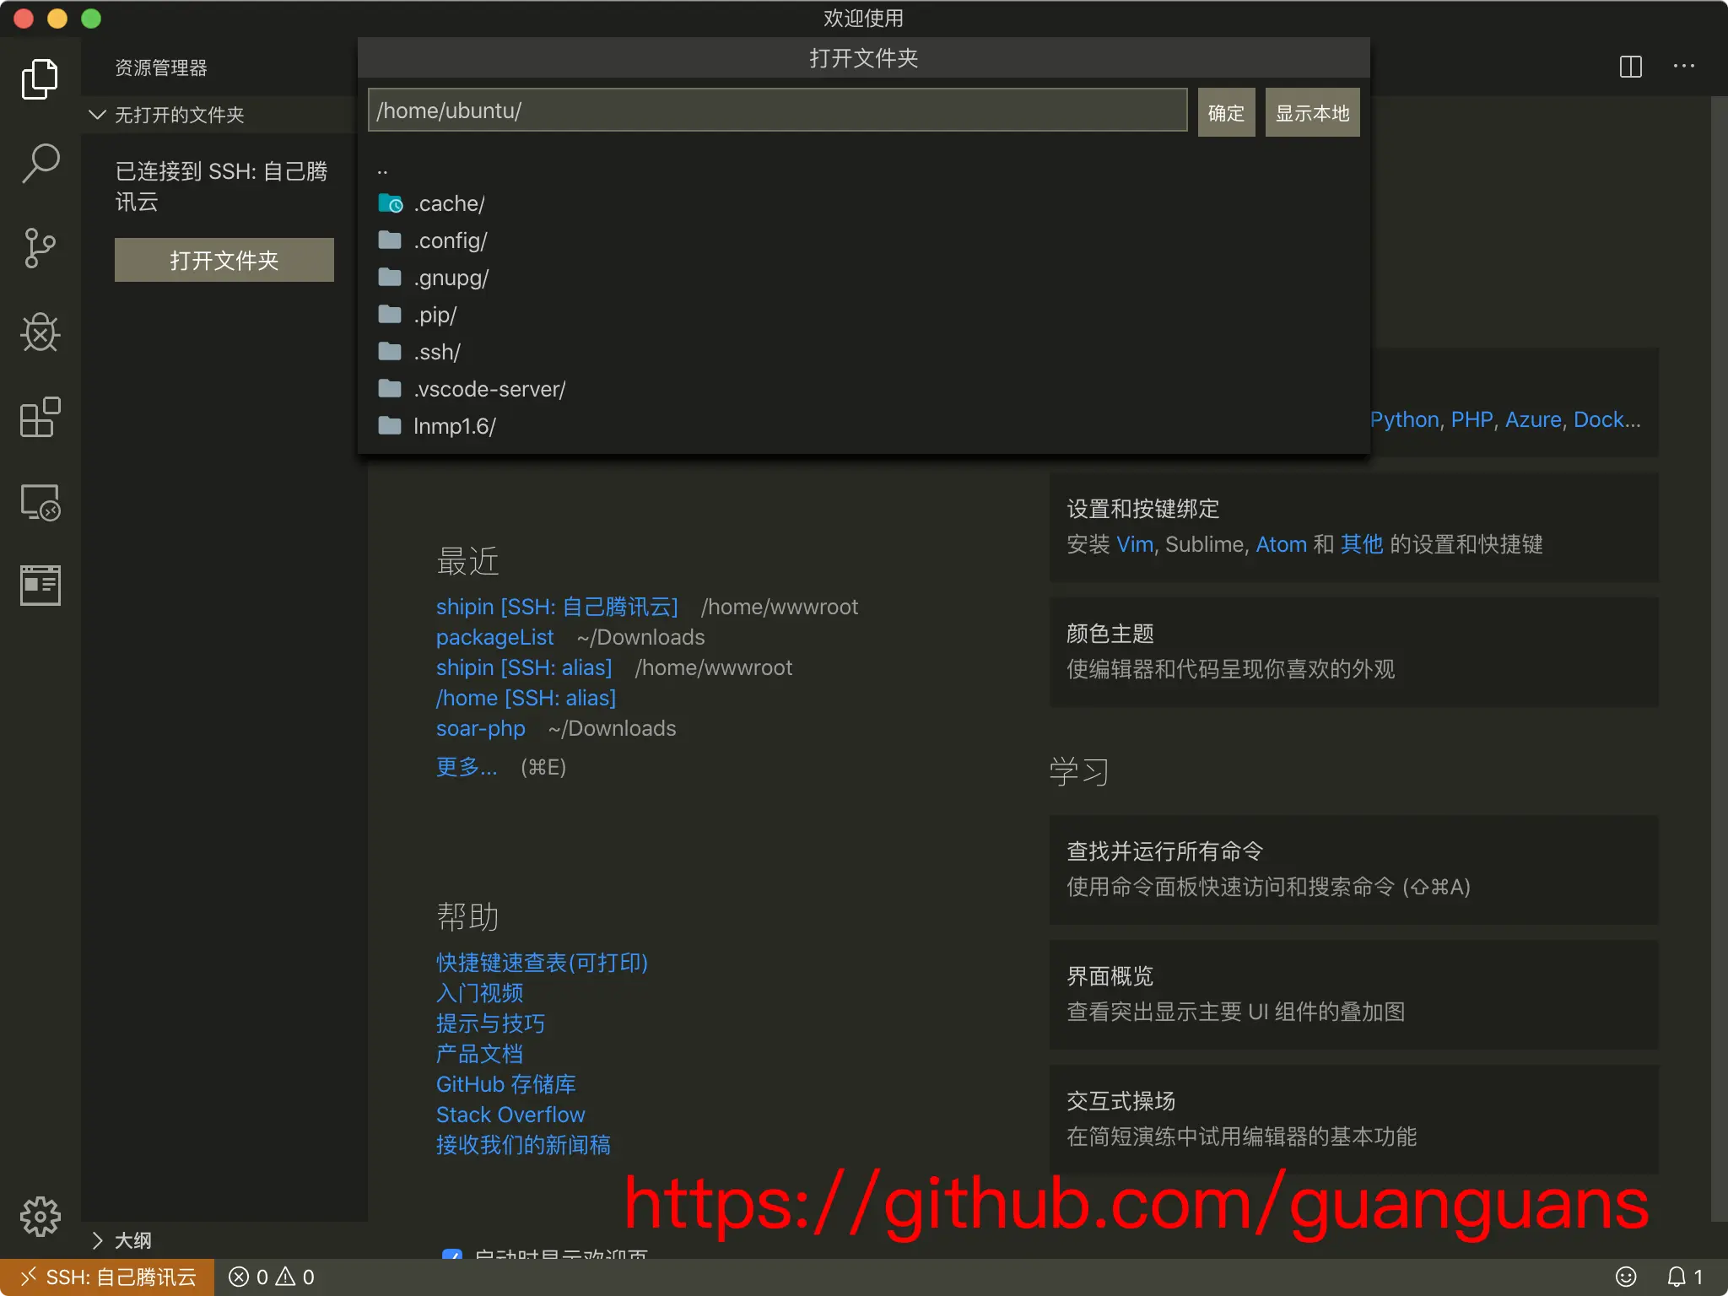The image size is (1728, 1296).
Task: Click the 显示本地 button
Action: coord(1311,112)
